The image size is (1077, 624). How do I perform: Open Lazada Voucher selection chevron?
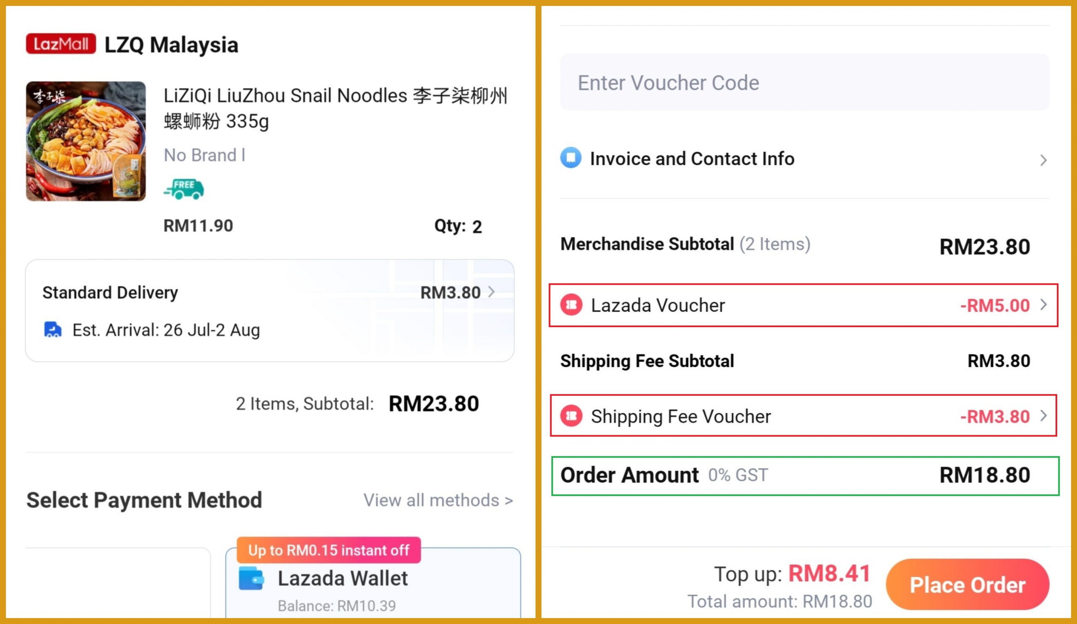[1043, 305]
